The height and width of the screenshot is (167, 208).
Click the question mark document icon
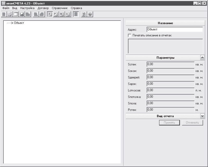point(83,14)
